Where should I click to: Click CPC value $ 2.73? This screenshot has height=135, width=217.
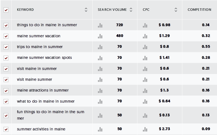coord(165,129)
